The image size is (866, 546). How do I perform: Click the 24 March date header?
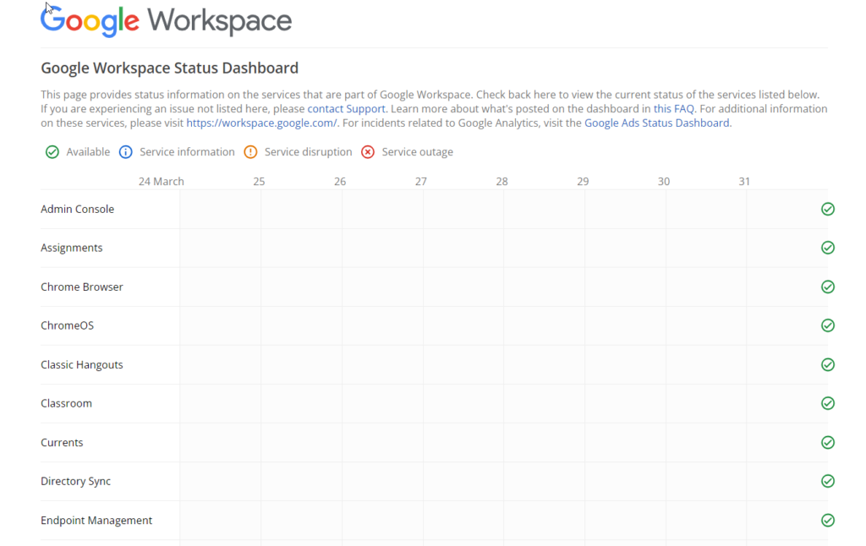[162, 182]
